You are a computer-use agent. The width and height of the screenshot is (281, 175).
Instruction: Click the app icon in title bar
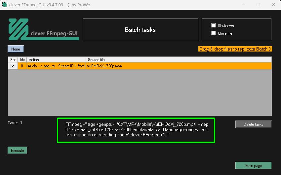tap(5, 5)
